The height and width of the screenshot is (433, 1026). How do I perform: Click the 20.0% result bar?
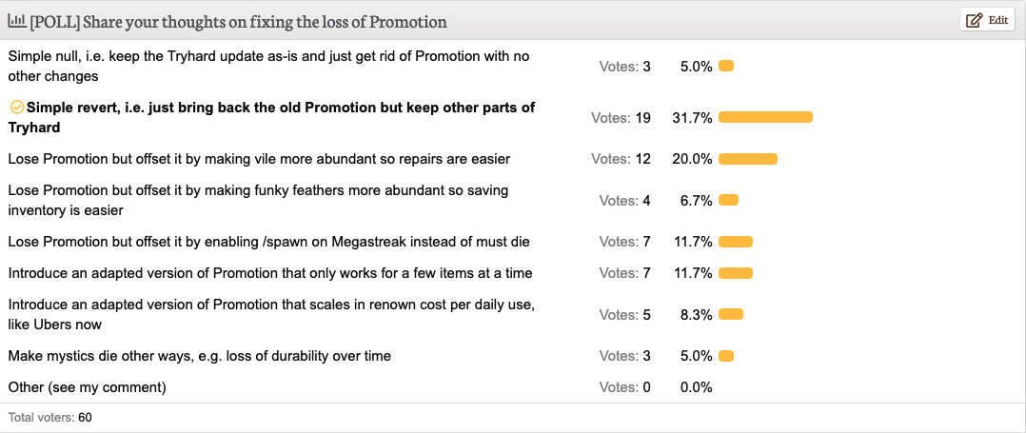[x=748, y=159]
